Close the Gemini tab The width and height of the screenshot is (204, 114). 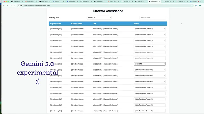point(63,1)
